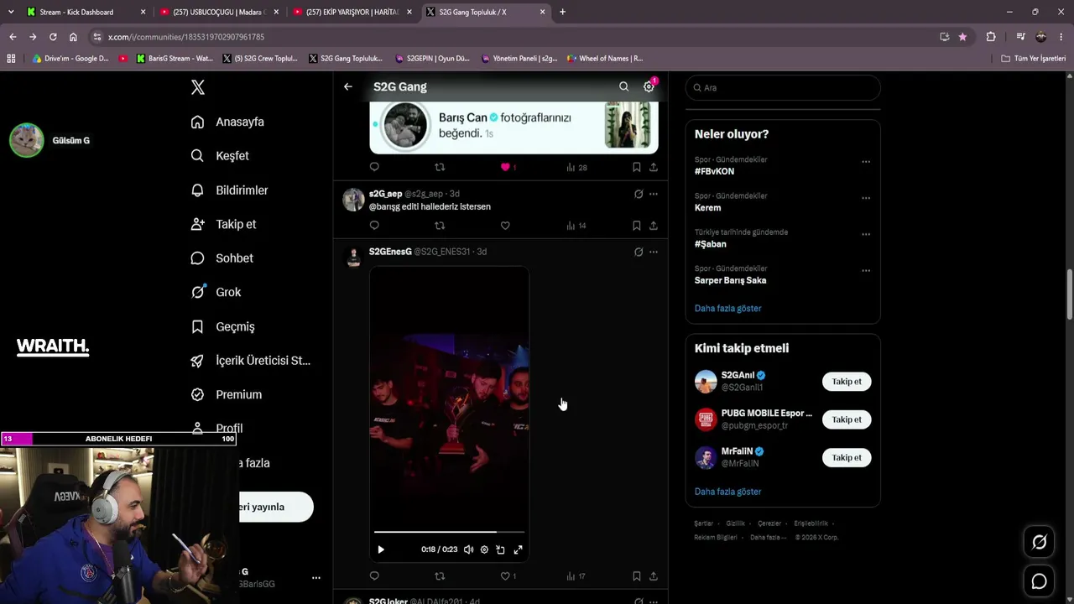Image resolution: width=1074 pixels, height=604 pixels.
Task: Open S2G Gang community settings gear
Action: click(x=649, y=86)
